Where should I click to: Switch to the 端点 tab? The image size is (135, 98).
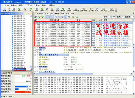(x=46, y=14)
